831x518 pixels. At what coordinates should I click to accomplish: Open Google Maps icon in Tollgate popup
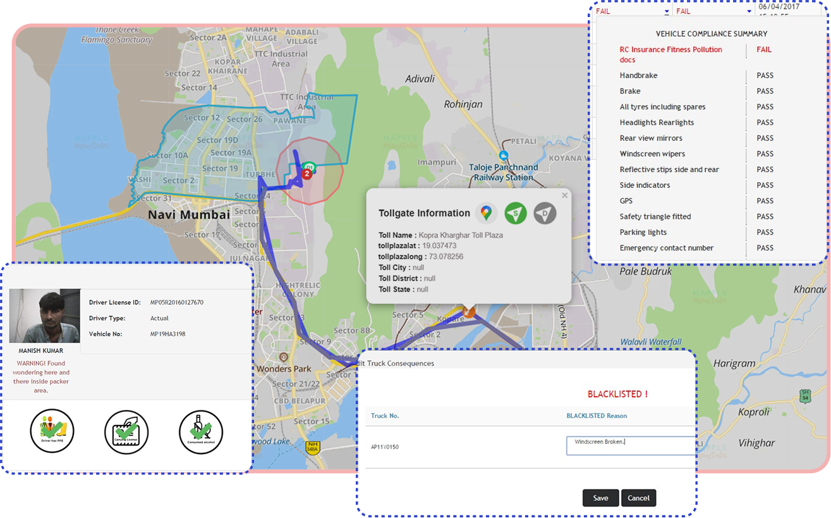485,213
